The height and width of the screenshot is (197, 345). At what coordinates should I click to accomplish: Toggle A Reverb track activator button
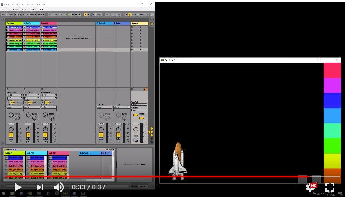pos(101,135)
